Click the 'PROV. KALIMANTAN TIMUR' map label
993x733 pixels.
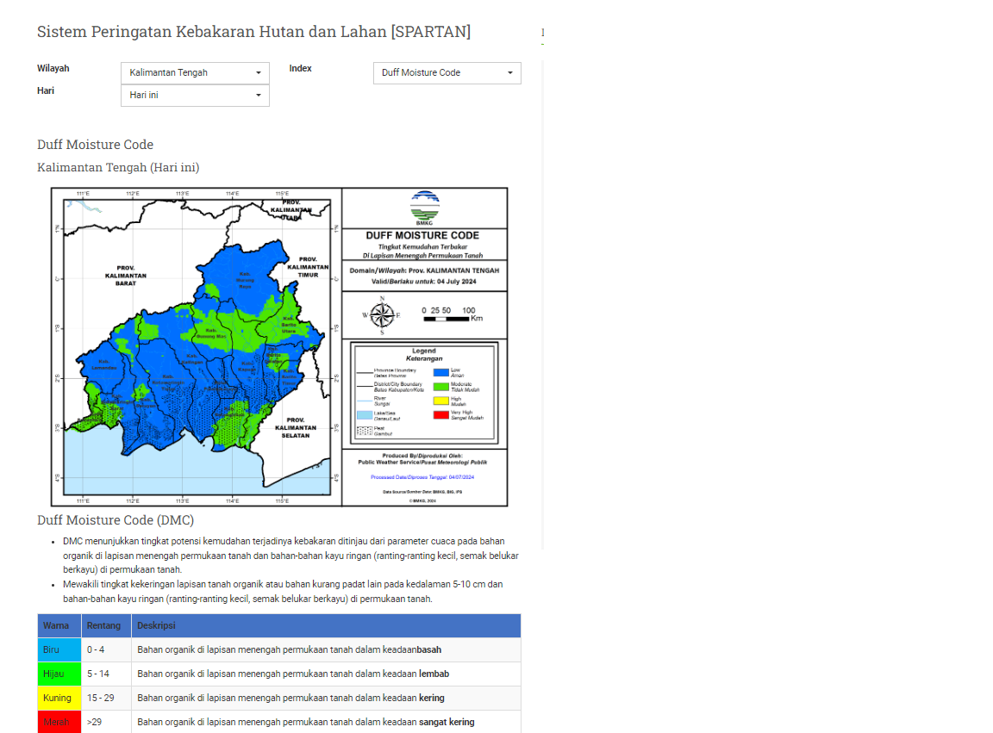coord(308,267)
